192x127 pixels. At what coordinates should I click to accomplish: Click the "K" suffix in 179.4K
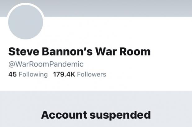pyautogui.click(x=73, y=74)
